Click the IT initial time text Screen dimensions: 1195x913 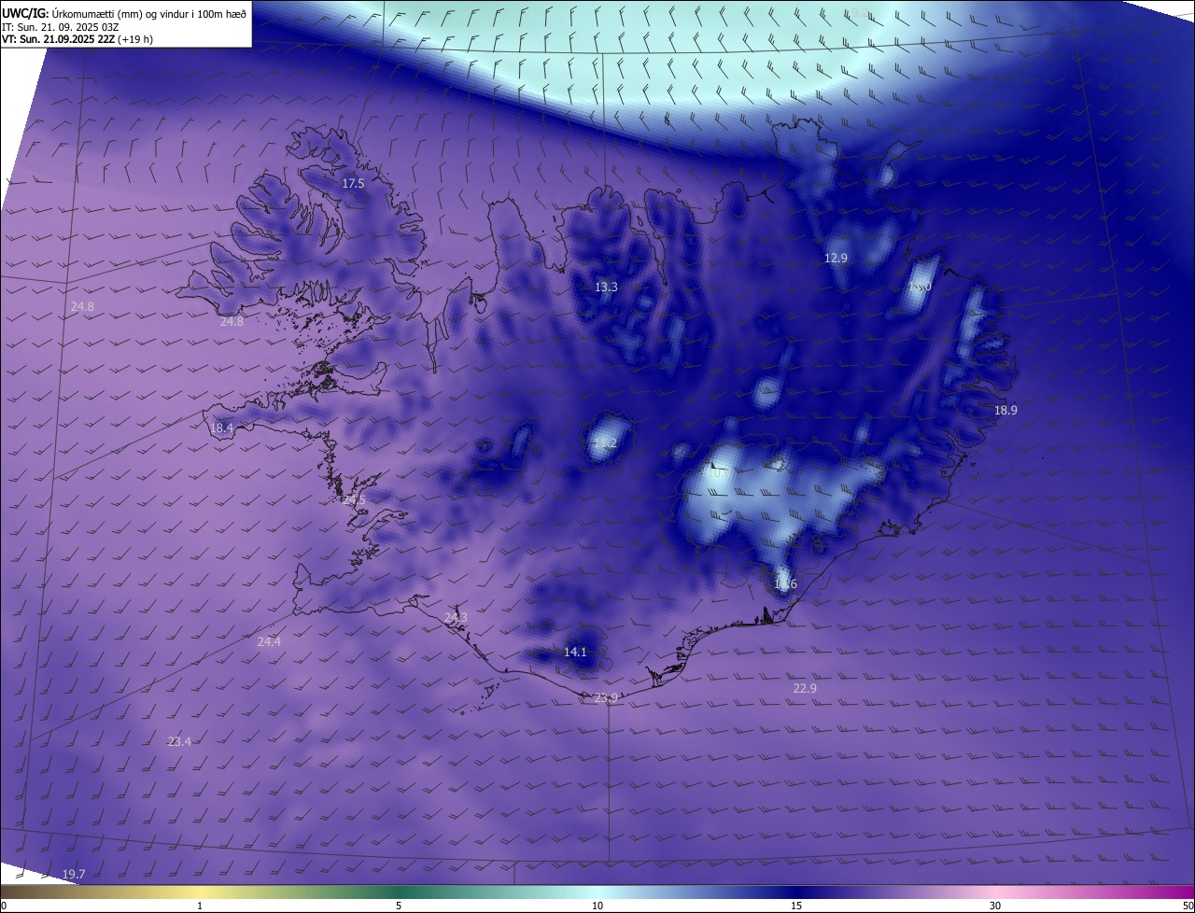(x=61, y=27)
